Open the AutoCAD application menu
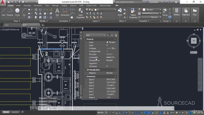The height and width of the screenshot is (115, 204). point(3,3)
